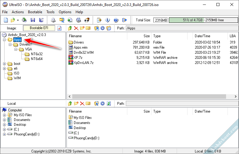Click the local pane Up folder icon
The image size is (239, 154).
pos(70,104)
